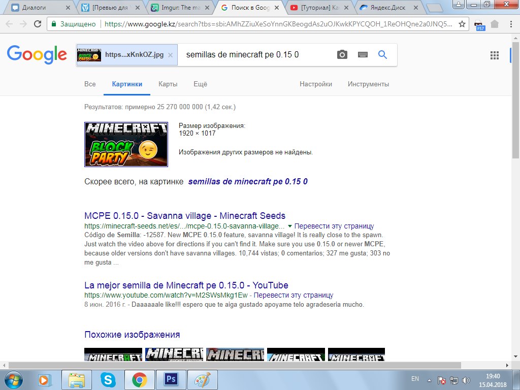This screenshot has width=520, height=390.
Task: Switch to the Imgur browser tab
Action: coord(181,7)
